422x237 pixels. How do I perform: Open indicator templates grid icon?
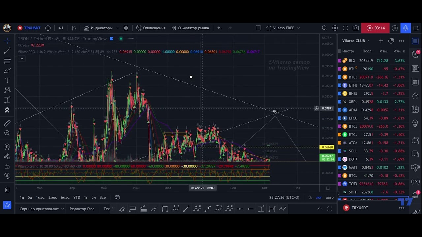pos(126,28)
